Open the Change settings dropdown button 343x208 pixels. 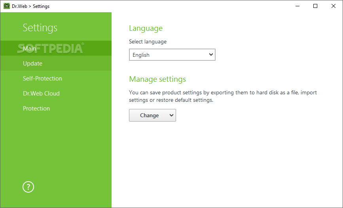click(x=152, y=115)
